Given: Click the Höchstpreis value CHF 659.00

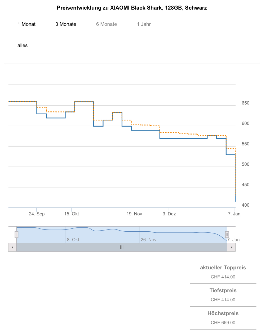Looking at the screenshot, I should pos(223,323).
